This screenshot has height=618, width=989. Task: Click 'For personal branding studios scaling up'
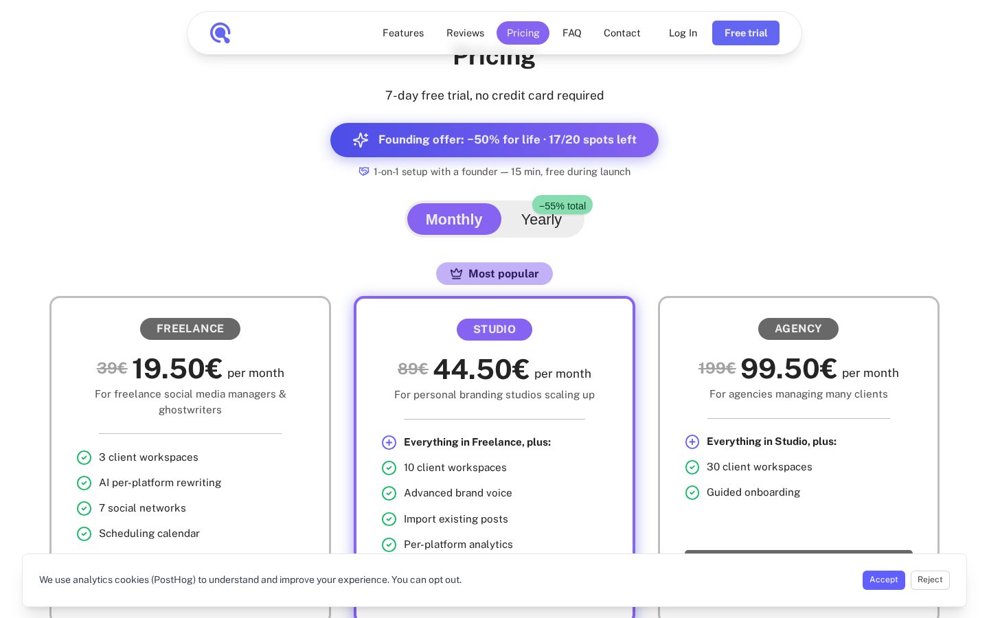pyautogui.click(x=494, y=395)
